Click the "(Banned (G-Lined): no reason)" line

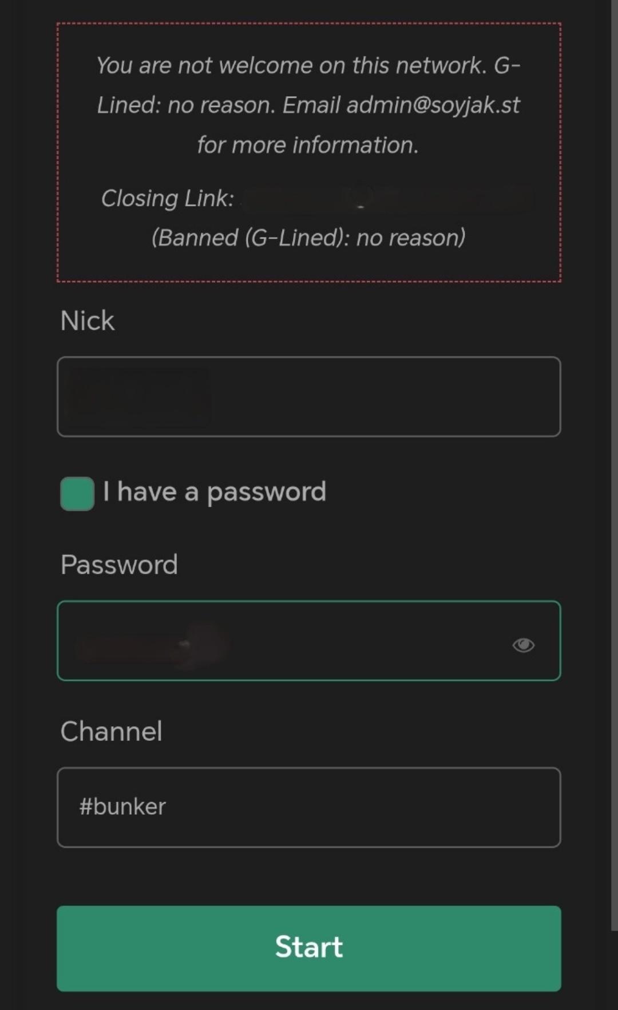coord(308,238)
